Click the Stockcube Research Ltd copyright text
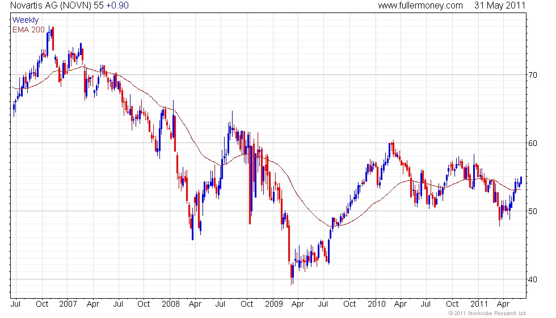This screenshot has width=556, height=318. [x=487, y=313]
